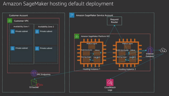Click the Request Router box

coord(114,21)
